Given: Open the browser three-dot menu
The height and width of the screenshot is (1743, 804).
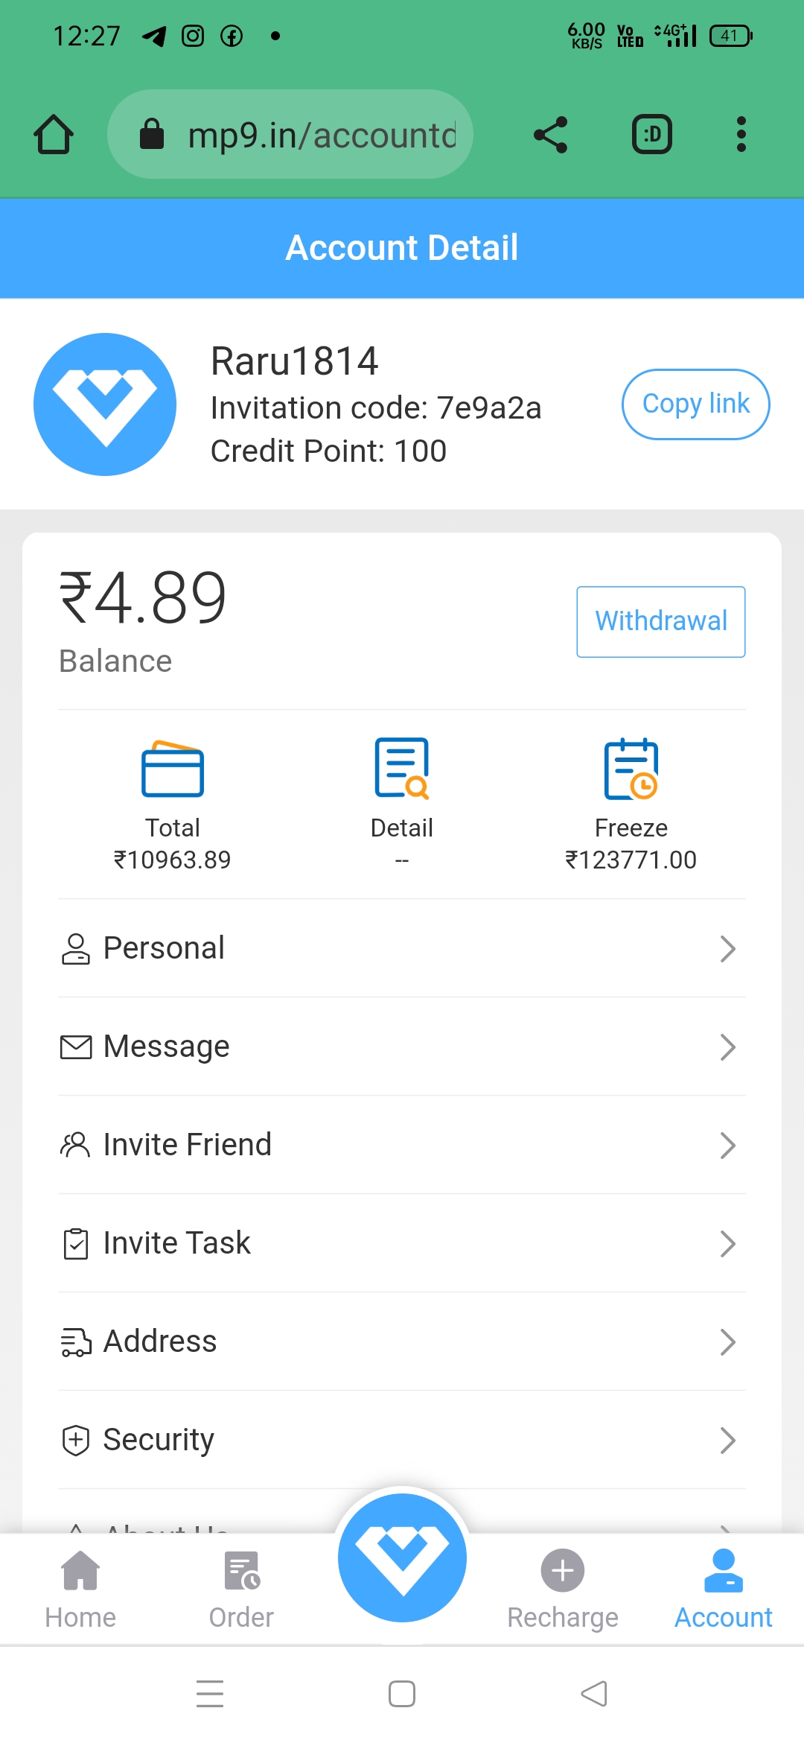Looking at the screenshot, I should coord(741,135).
